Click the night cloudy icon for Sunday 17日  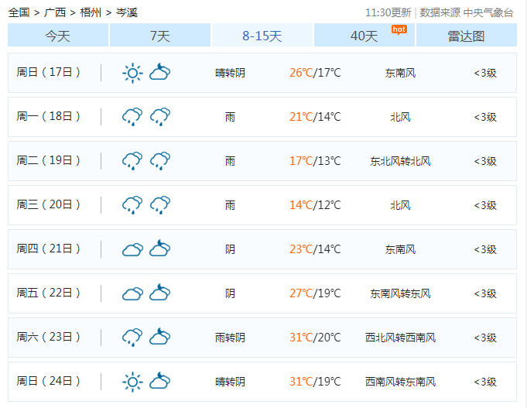pyautogui.click(x=160, y=73)
